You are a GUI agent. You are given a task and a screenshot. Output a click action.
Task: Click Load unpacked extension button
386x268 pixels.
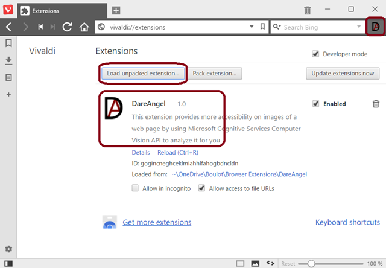pyautogui.click(x=143, y=74)
